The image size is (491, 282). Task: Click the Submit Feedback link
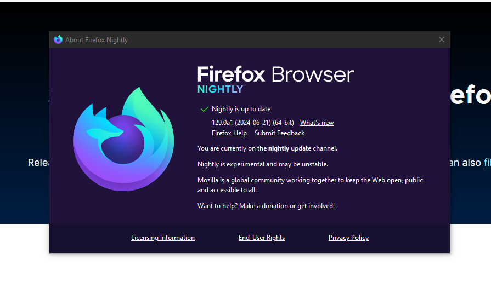279,133
